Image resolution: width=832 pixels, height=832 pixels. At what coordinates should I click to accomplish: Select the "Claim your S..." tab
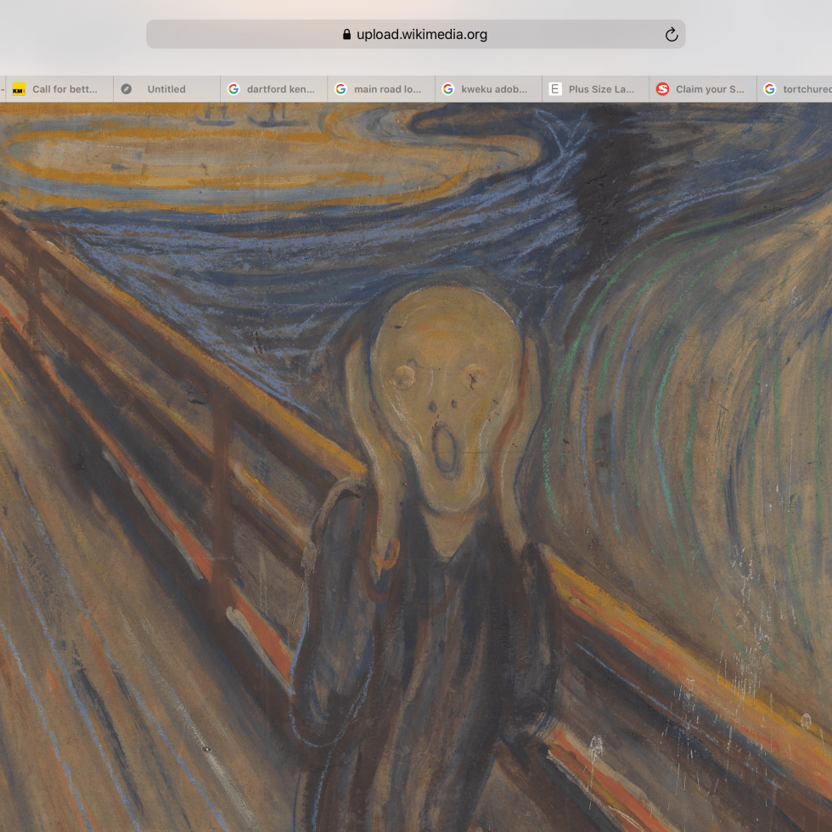tap(710, 89)
